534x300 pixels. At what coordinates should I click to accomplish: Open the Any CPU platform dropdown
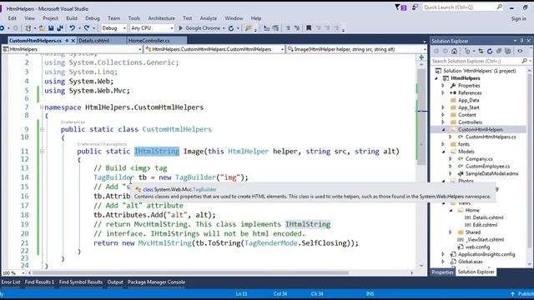172,28
